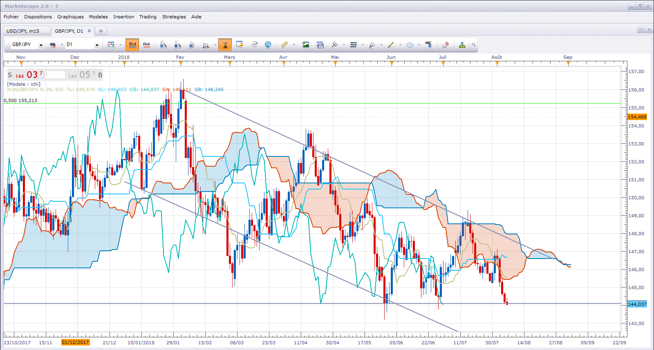Expand the unlink icon dropdown arrow
This screenshot has width=654, height=350.
coord(62,45)
